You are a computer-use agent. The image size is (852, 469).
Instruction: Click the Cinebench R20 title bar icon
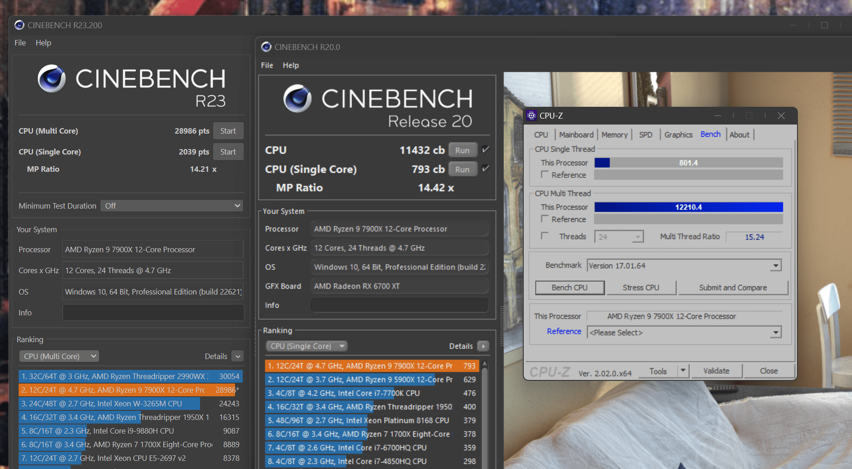coord(266,47)
